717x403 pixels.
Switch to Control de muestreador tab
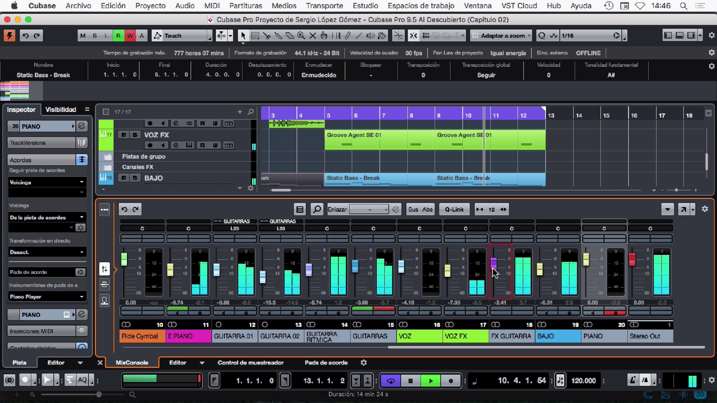coord(251,363)
